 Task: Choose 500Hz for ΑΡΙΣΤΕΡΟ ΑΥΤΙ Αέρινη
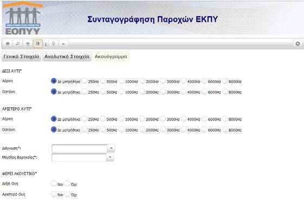coord(103,119)
